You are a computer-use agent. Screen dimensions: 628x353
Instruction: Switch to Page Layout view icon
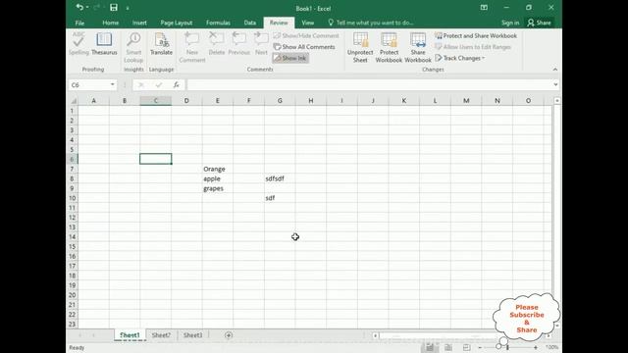pyautogui.click(x=448, y=347)
